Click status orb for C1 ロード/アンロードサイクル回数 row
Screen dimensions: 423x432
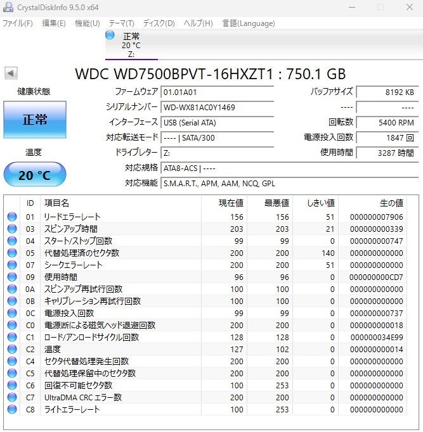[x=12, y=337]
